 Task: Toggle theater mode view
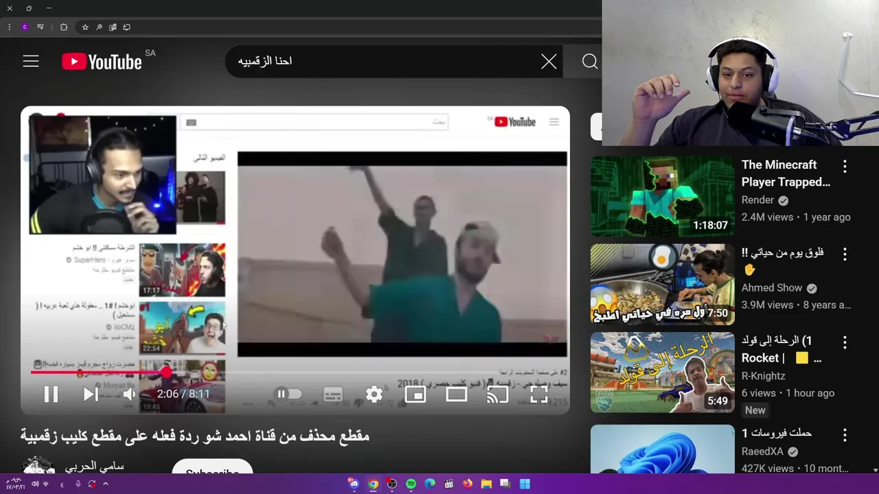point(456,394)
